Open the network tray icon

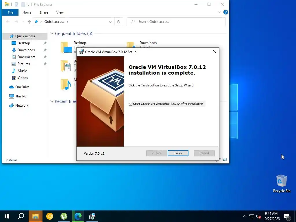[x=252, y=216]
